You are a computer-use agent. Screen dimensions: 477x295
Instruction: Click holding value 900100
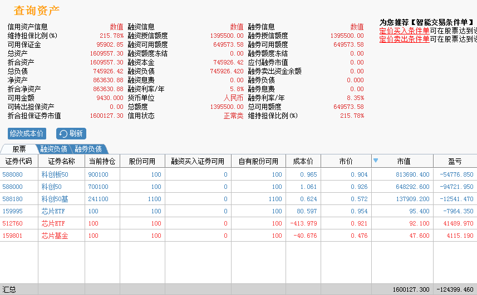click(x=98, y=174)
